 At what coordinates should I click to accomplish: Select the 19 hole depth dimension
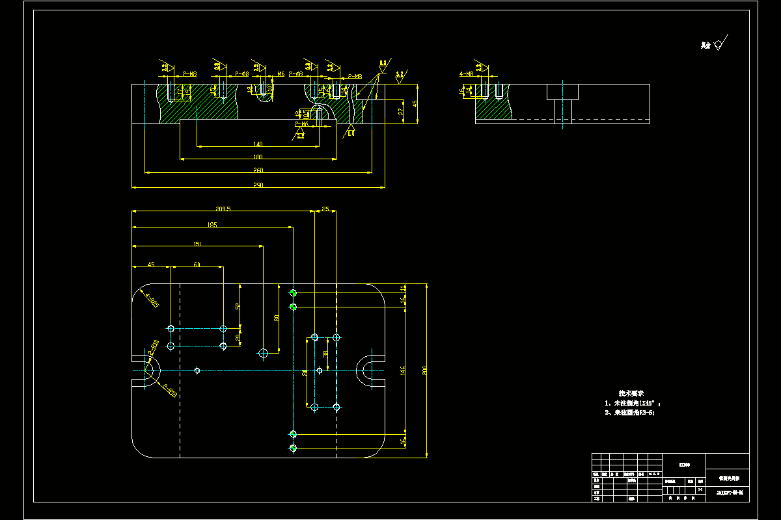[x=188, y=92]
